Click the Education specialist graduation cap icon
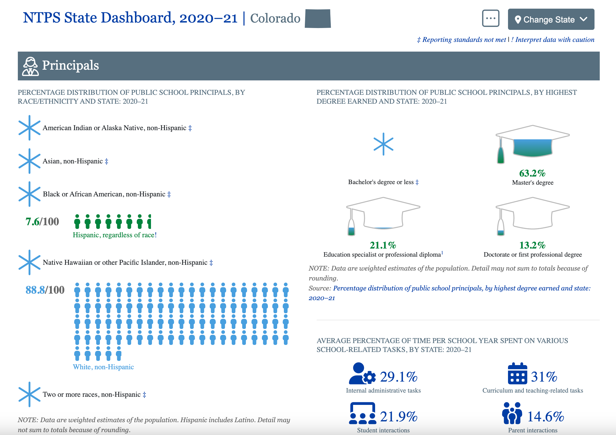Viewport: 616px width, 435px height. tap(383, 216)
